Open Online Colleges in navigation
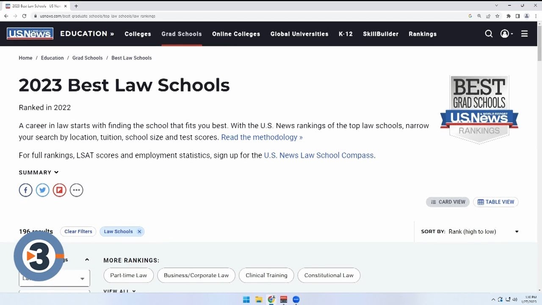This screenshot has width=542, height=305. (x=236, y=34)
